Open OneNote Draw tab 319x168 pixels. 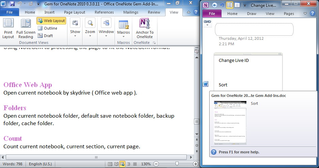tap(252, 14)
